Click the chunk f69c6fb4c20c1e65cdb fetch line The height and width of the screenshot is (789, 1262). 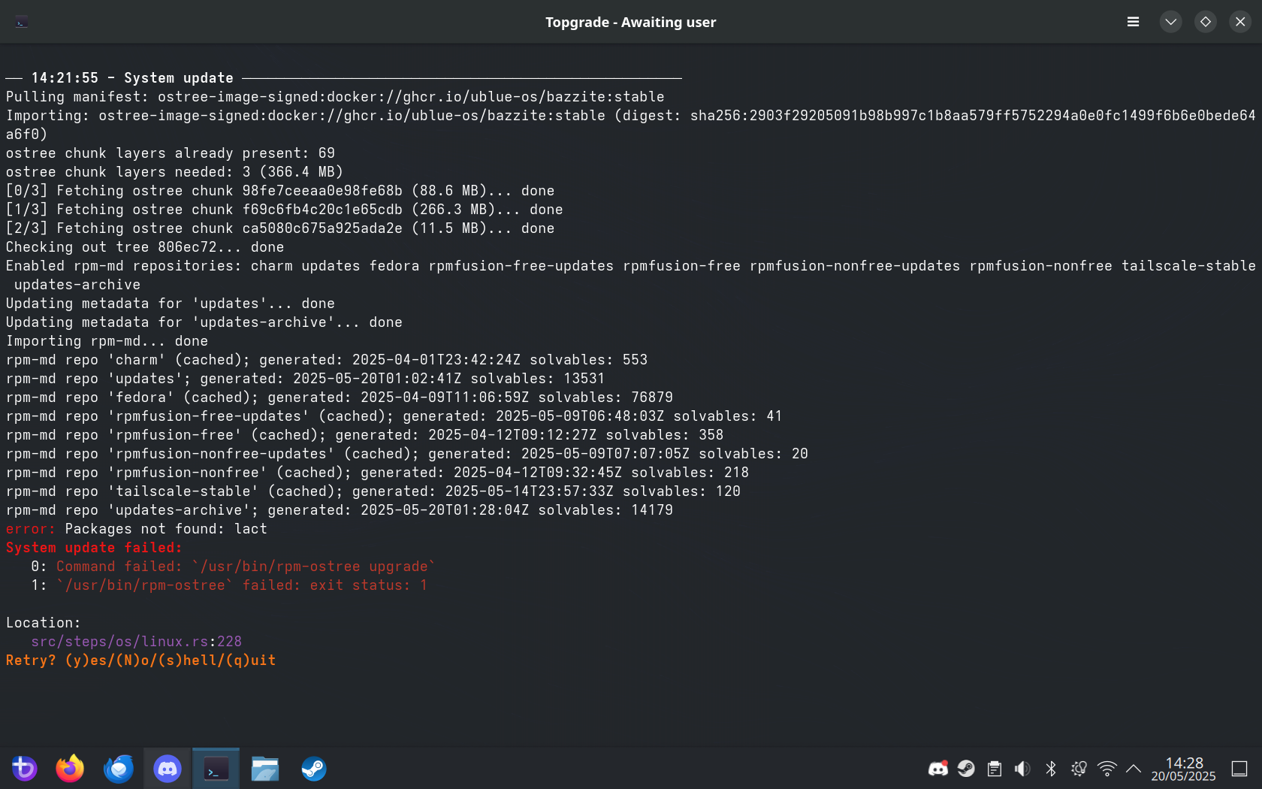(x=285, y=210)
